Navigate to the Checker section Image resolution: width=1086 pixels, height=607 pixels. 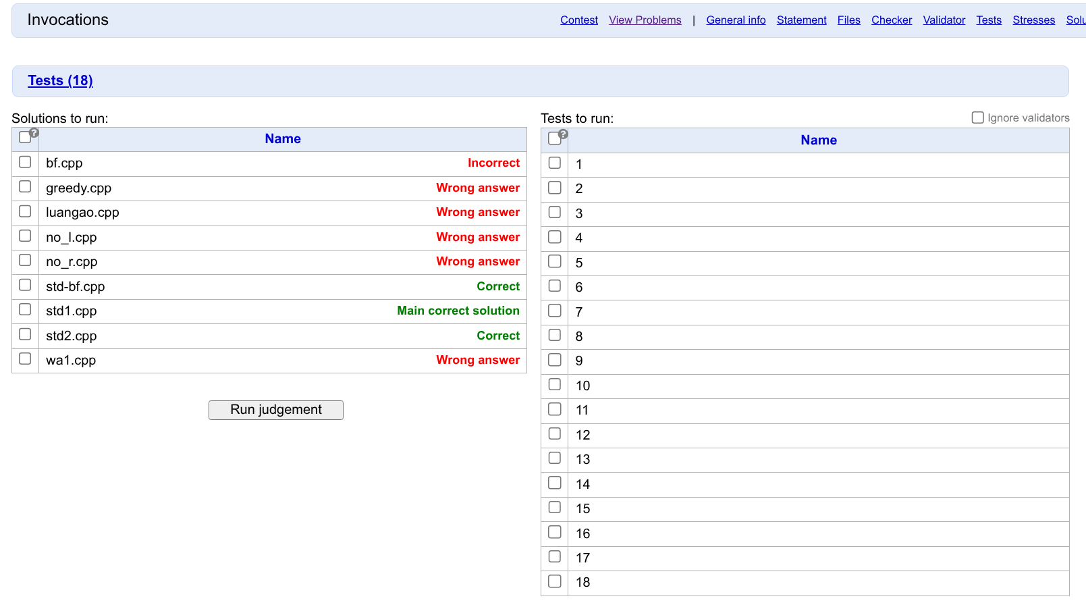891,20
